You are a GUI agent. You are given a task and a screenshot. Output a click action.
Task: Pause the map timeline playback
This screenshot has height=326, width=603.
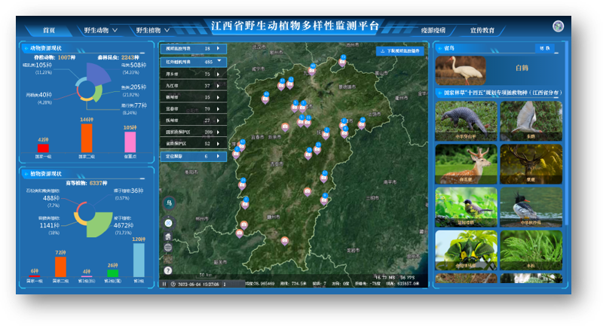click(164, 284)
